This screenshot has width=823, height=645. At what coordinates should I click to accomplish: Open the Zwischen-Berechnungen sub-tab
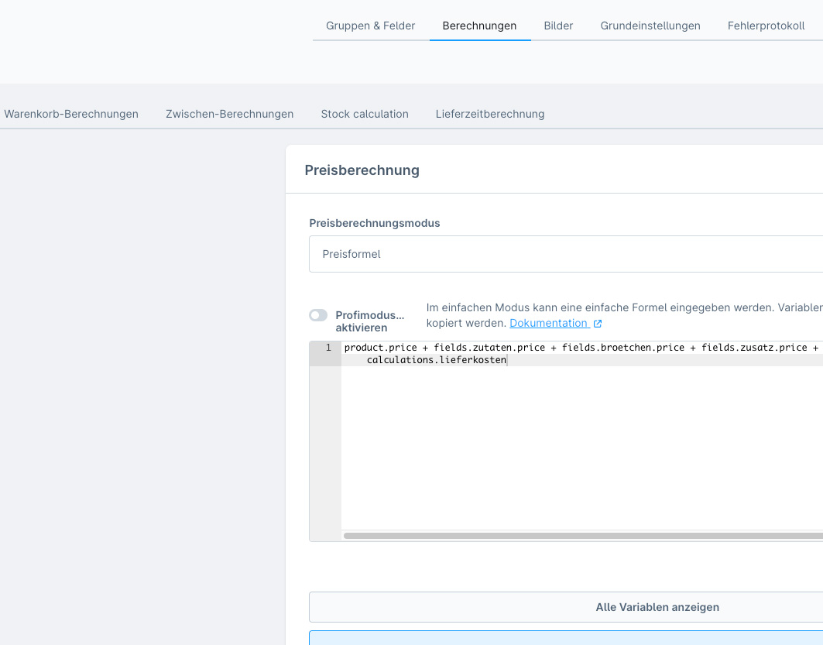(229, 114)
